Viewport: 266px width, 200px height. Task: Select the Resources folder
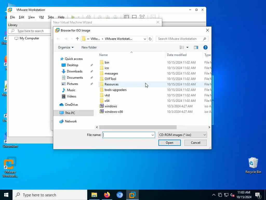coord(111,84)
